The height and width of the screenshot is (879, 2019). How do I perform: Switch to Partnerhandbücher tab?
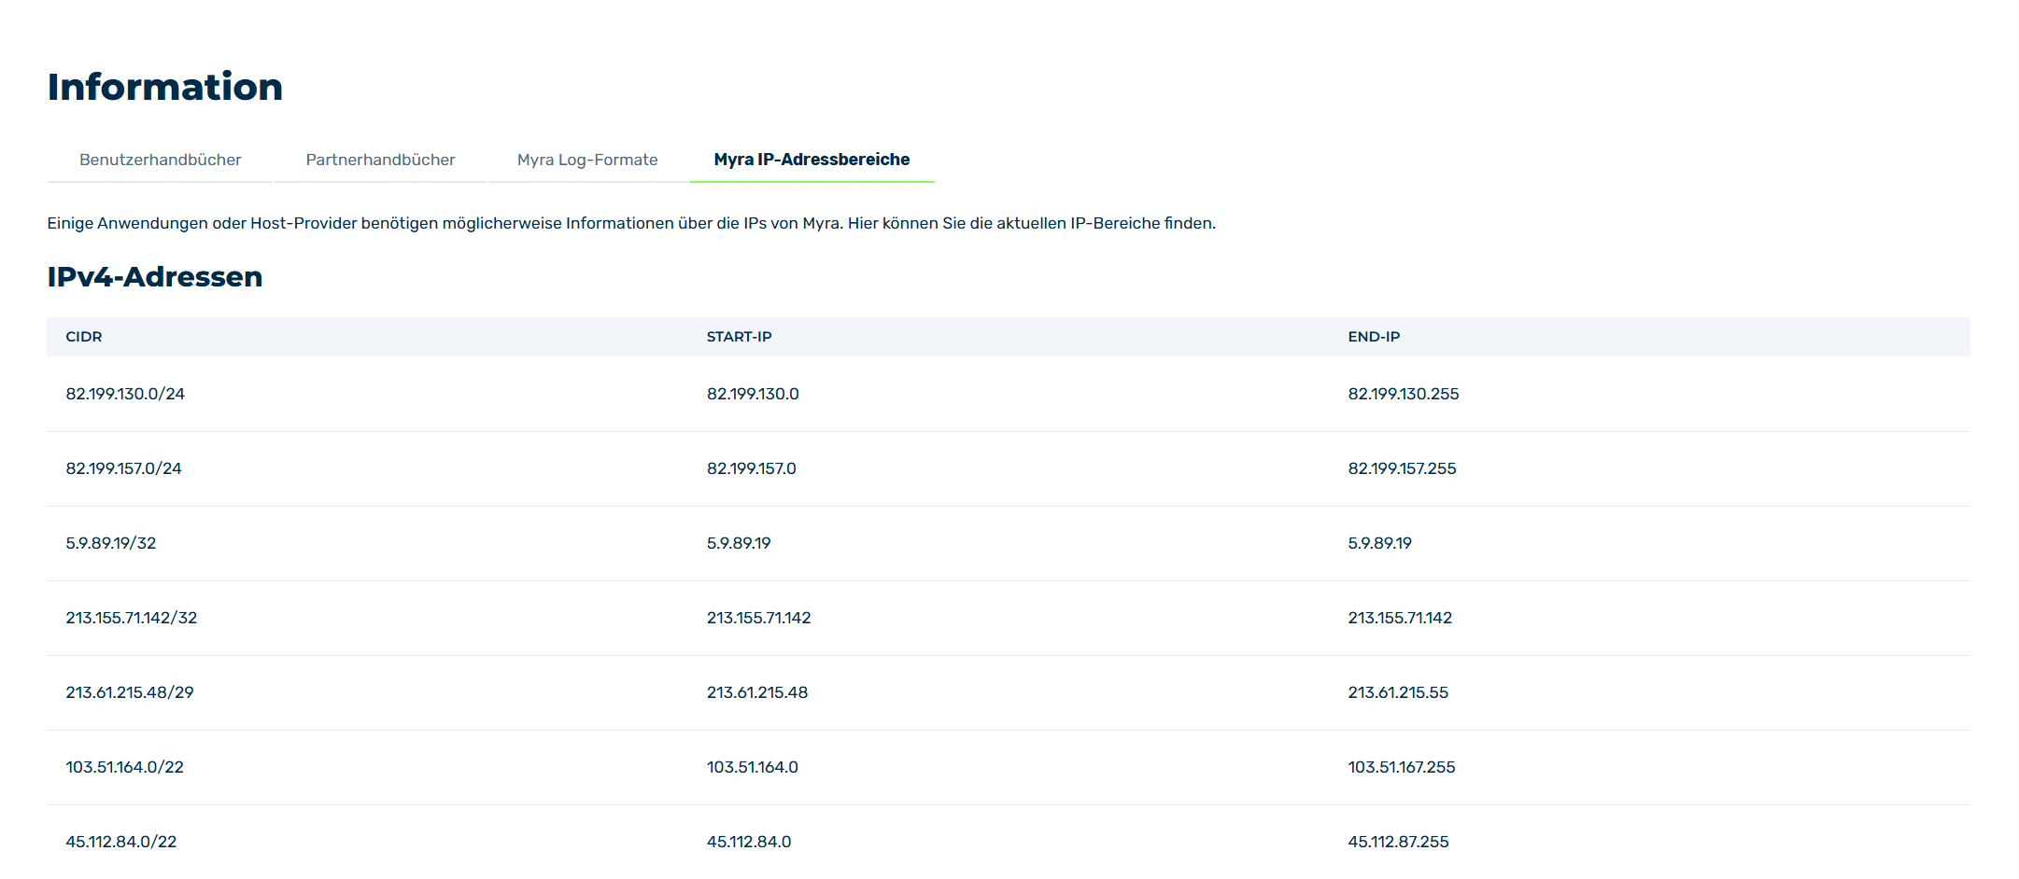click(x=380, y=160)
